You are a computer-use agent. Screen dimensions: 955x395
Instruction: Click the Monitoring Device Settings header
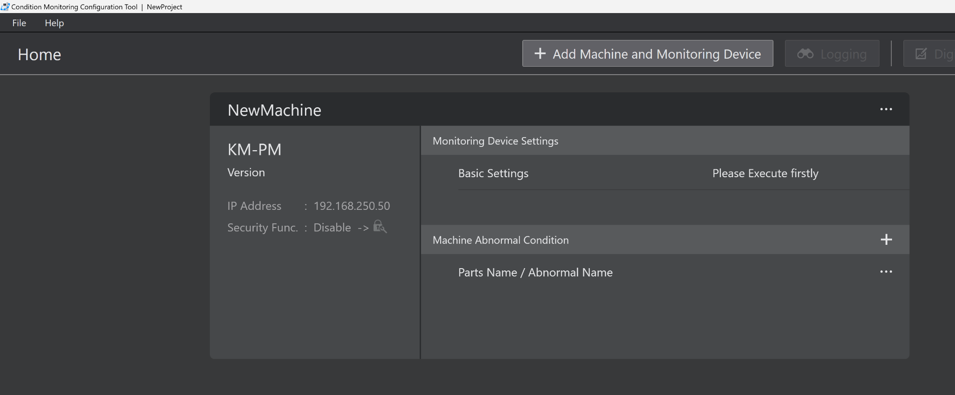point(495,141)
